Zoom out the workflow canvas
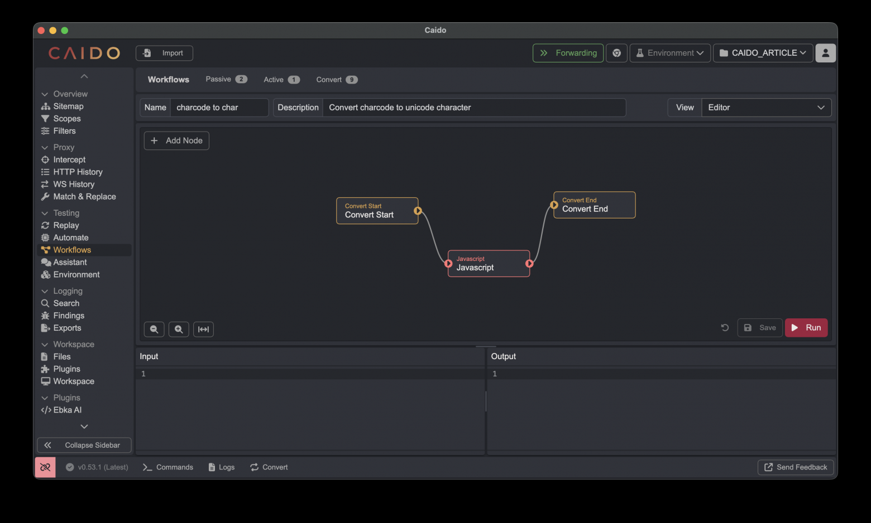 [154, 329]
